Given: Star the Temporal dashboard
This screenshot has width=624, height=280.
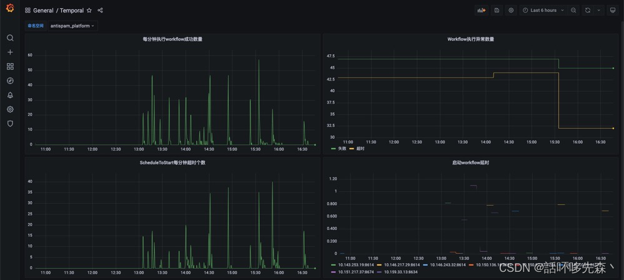Looking at the screenshot, I should (89, 11).
